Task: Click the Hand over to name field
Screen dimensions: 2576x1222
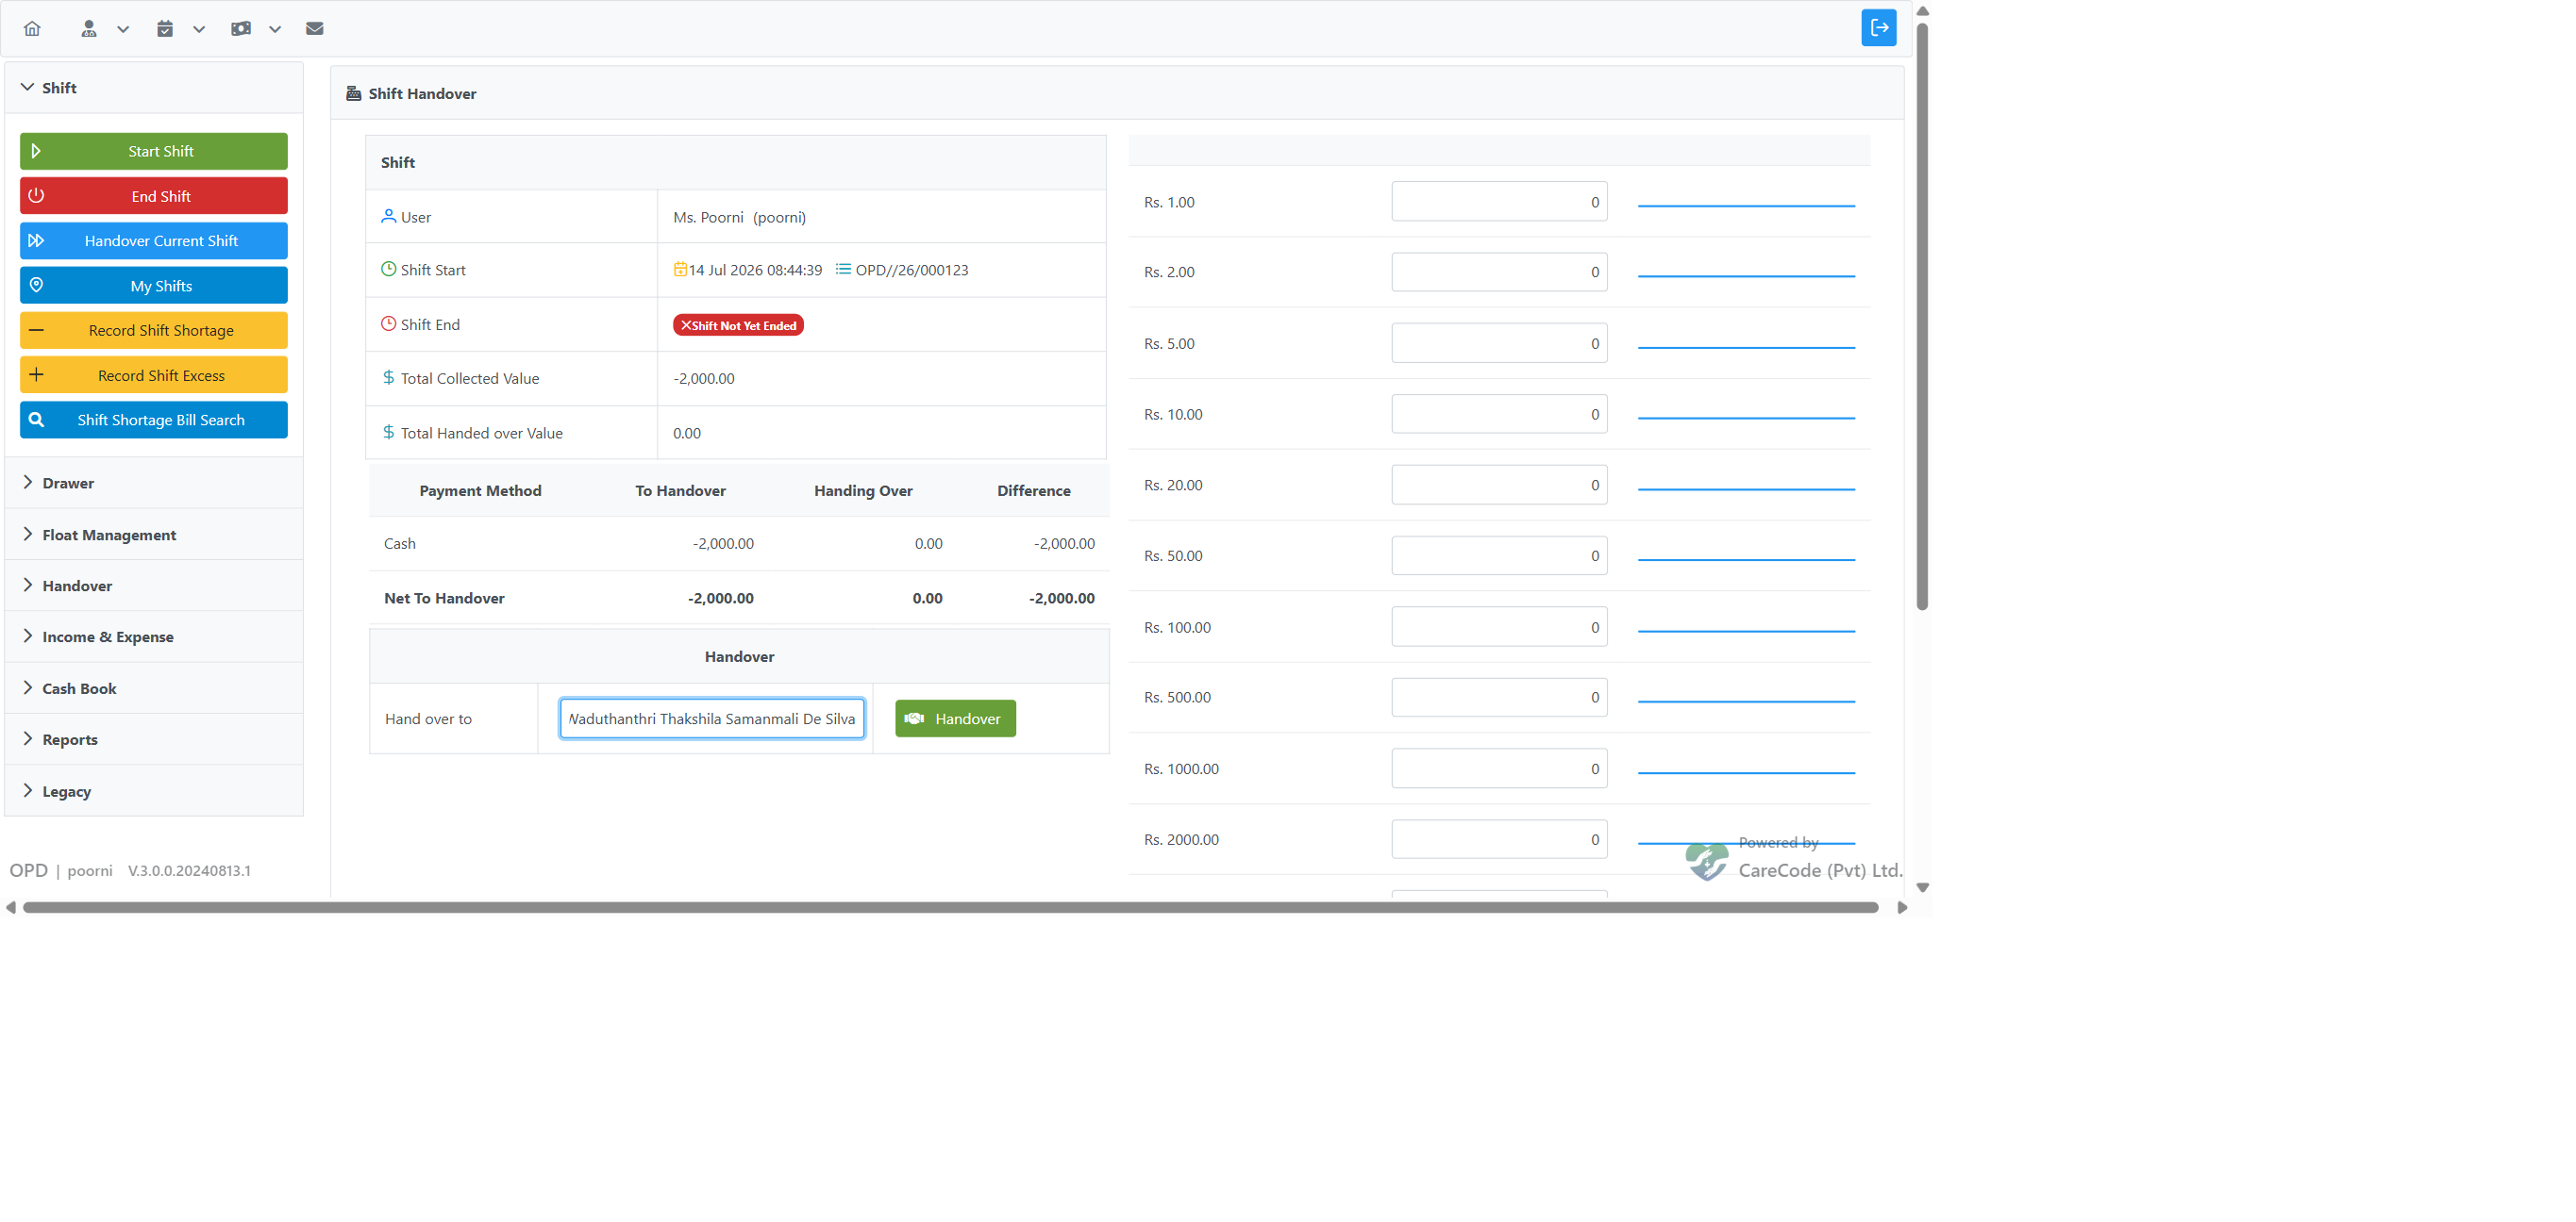Action: tap(712, 719)
